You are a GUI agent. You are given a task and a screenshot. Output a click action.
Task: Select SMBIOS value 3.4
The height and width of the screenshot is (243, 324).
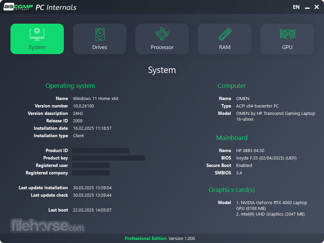(239, 173)
